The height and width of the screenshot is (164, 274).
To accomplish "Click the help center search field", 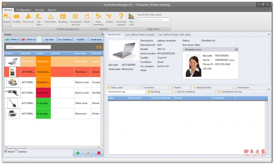I will tap(153, 20).
